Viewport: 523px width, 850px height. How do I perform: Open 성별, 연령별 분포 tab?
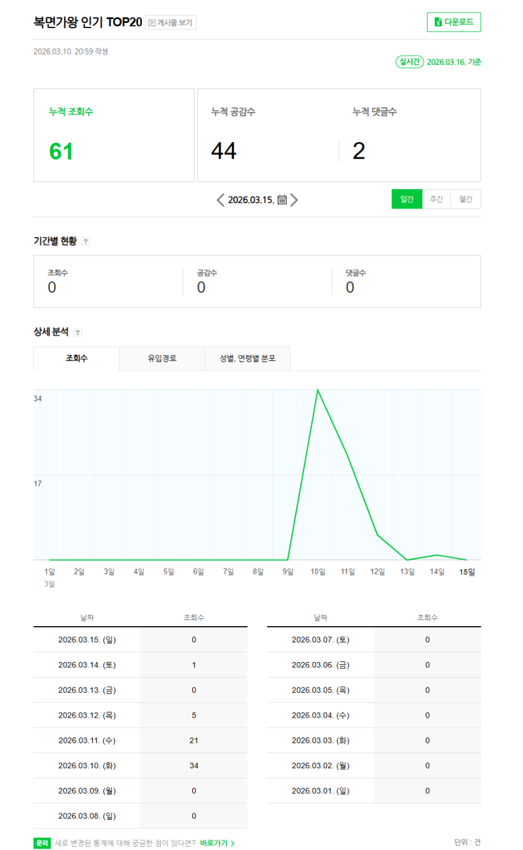[x=248, y=359]
